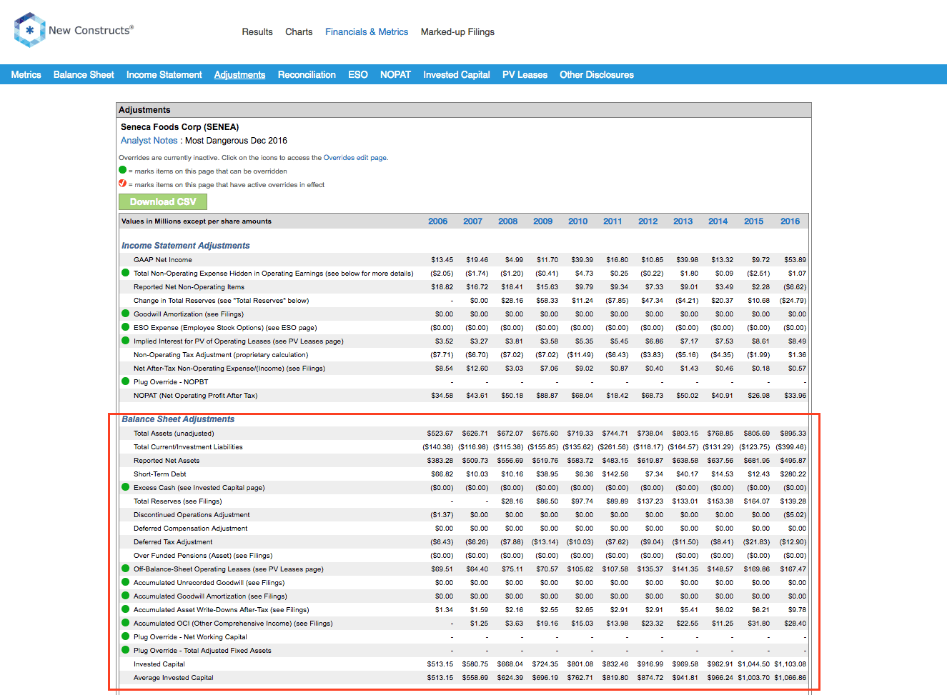Click the 2009 year column header

coord(543,221)
